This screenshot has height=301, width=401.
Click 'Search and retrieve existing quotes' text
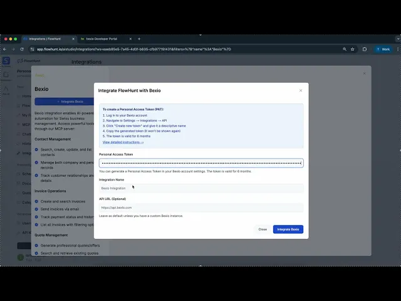(x=70, y=253)
